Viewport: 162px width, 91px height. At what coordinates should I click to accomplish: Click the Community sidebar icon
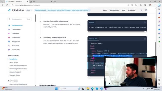click(9, 50)
